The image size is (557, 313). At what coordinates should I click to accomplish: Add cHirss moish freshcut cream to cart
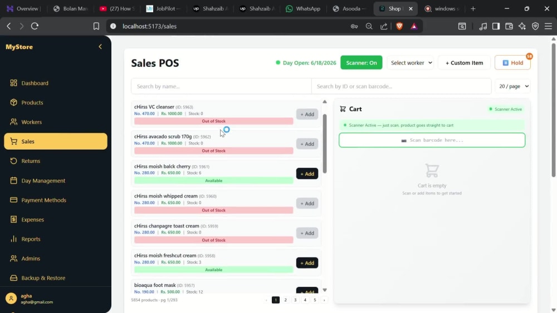click(x=307, y=263)
